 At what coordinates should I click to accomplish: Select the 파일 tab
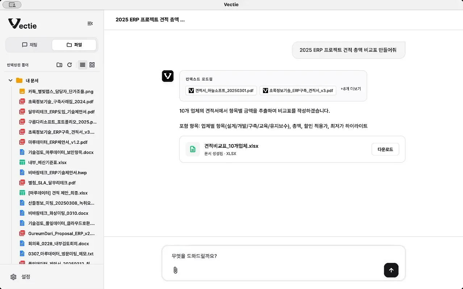[74, 45]
